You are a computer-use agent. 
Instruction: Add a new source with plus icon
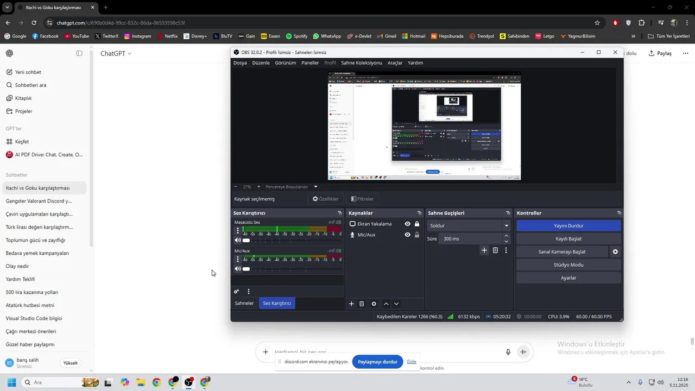click(x=351, y=304)
